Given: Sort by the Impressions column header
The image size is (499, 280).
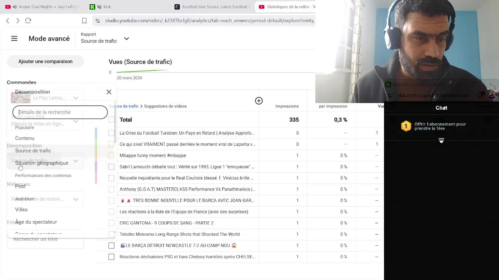Looking at the screenshot, I should 287,106.
